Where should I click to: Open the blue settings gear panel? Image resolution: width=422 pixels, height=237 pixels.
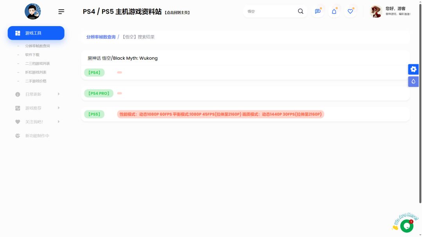click(x=413, y=69)
